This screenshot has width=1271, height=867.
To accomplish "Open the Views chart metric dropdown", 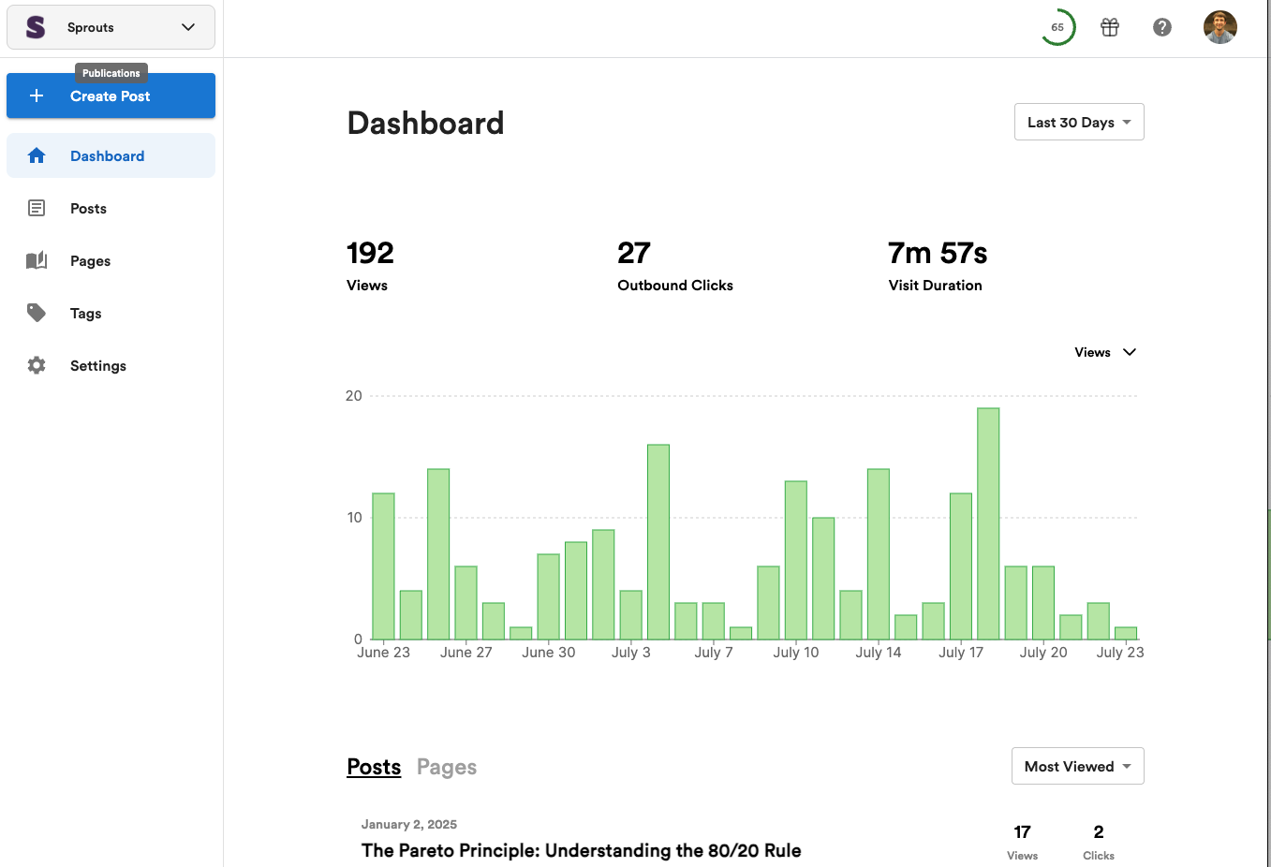I will point(1105,352).
